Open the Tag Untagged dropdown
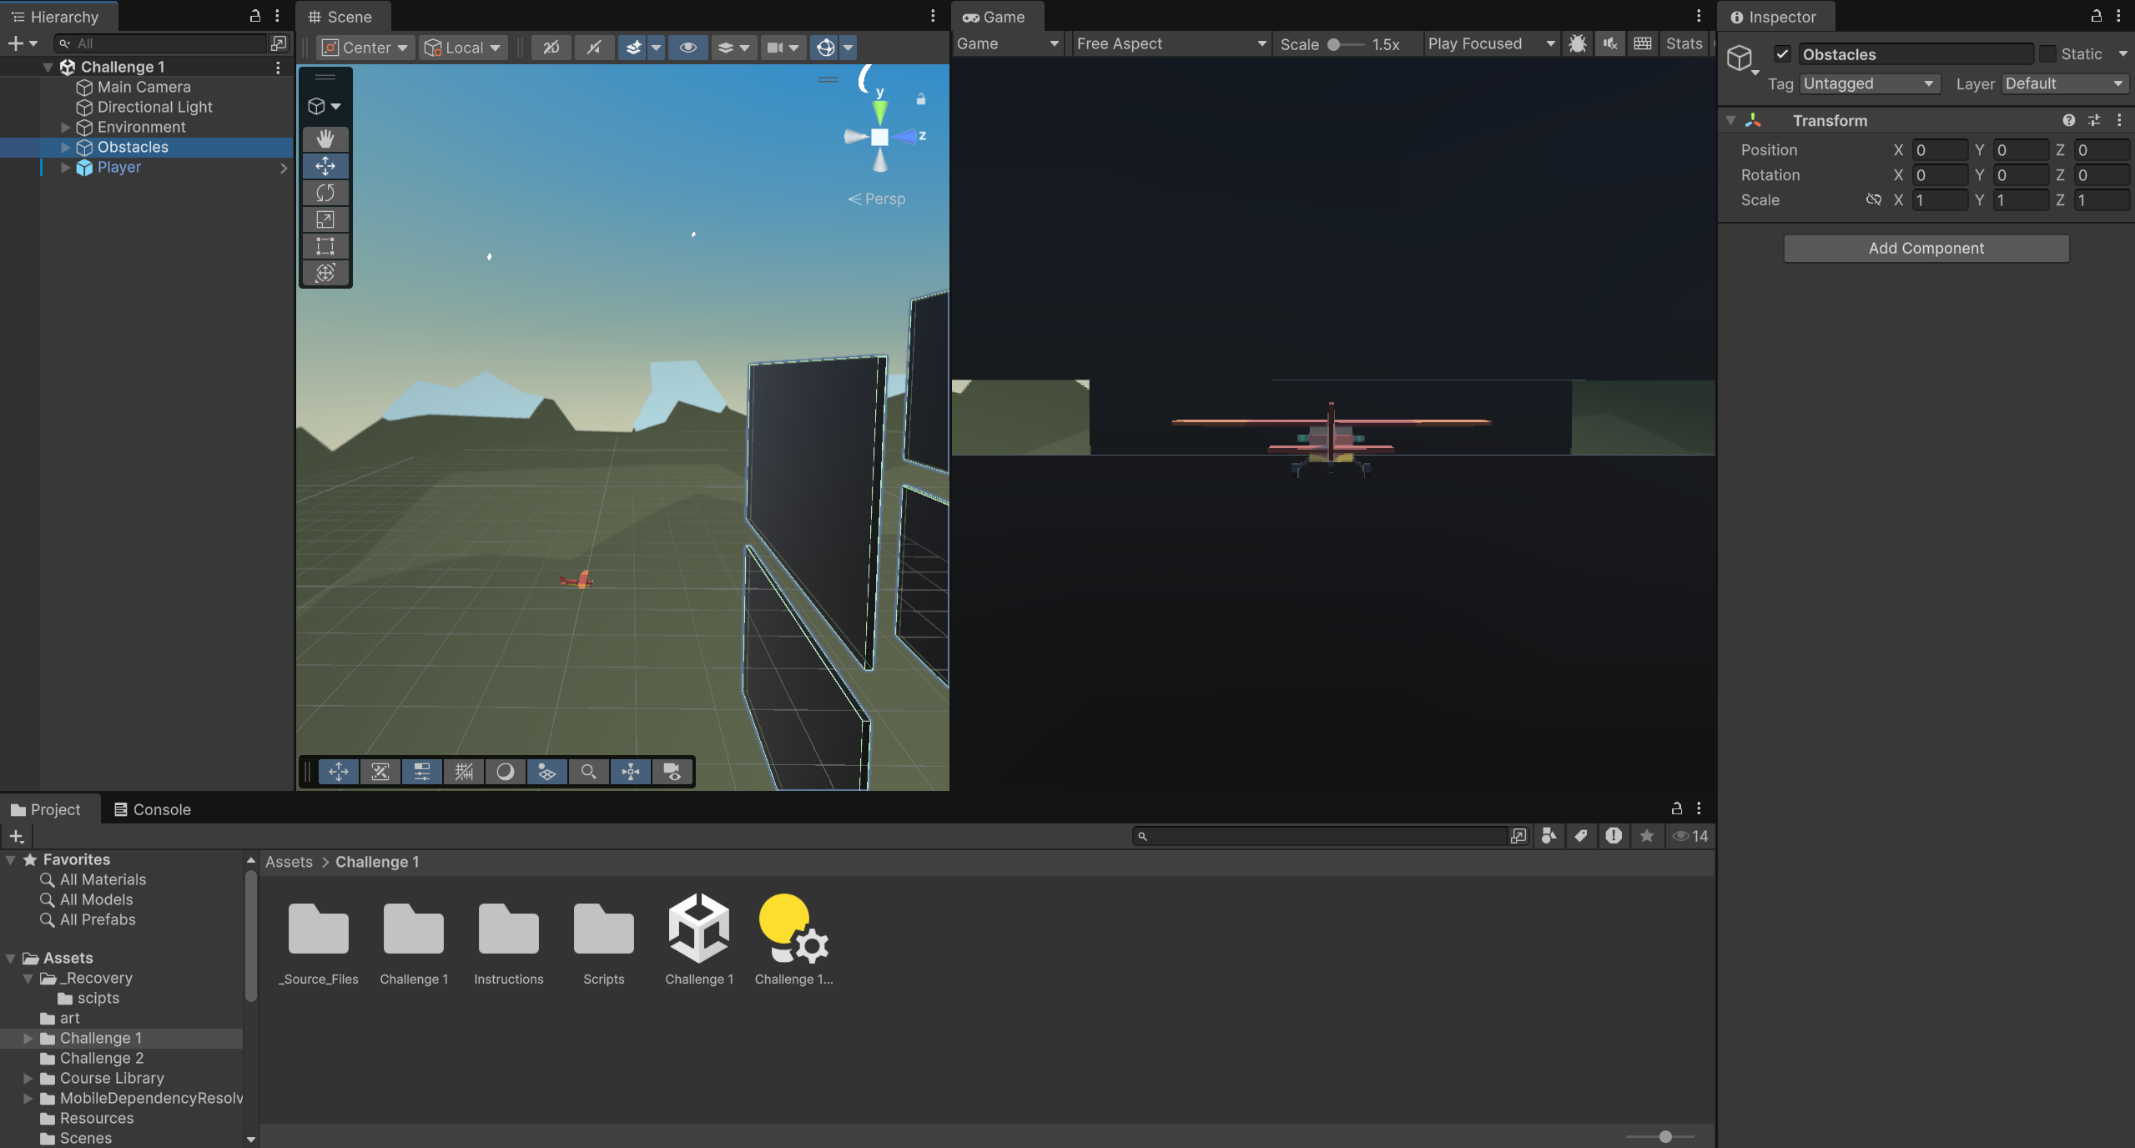The width and height of the screenshot is (2135, 1148). point(1868,83)
